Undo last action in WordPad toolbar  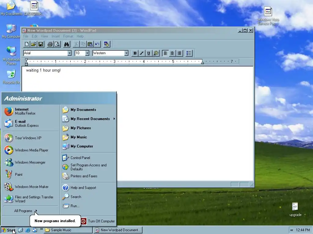pos(98,44)
